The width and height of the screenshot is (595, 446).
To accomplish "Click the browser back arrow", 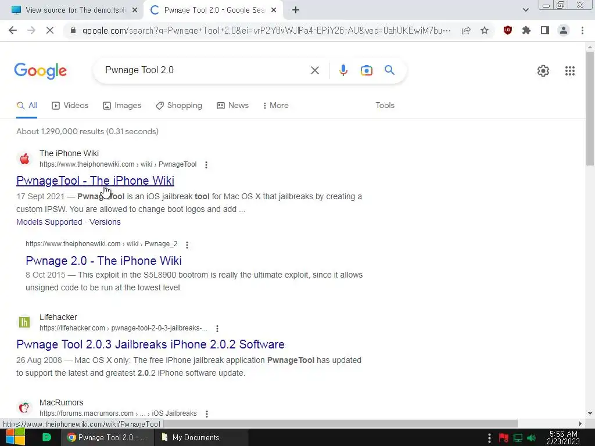I will [13, 30].
